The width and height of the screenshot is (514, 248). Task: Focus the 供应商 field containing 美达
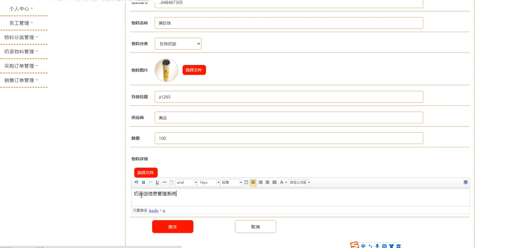click(x=289, y=118)
